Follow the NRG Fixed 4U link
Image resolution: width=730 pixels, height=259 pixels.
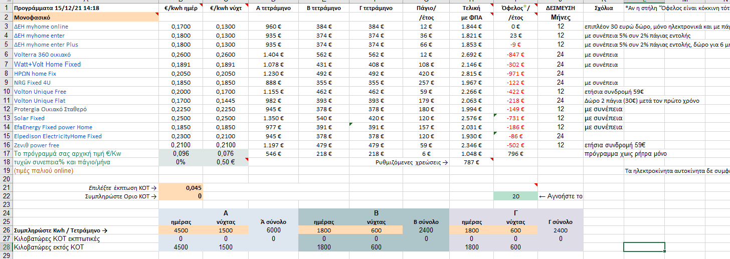click(x=33, y=82)
